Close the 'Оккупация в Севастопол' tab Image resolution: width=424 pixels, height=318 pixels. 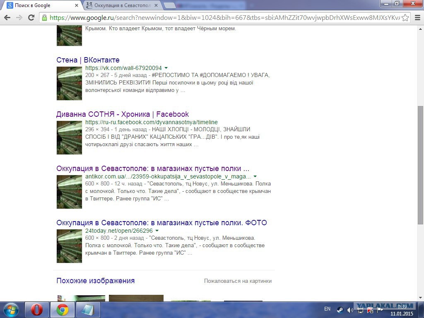pos(156,5)
